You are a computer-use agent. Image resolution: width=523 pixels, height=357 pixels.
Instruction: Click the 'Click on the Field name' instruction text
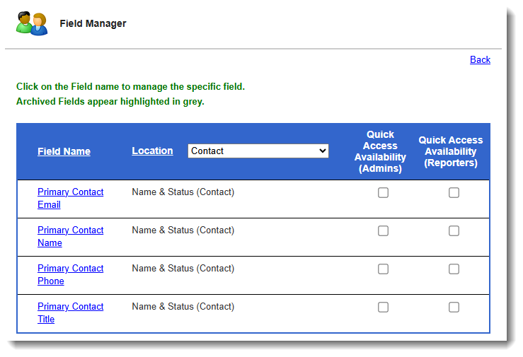[130, 86]
